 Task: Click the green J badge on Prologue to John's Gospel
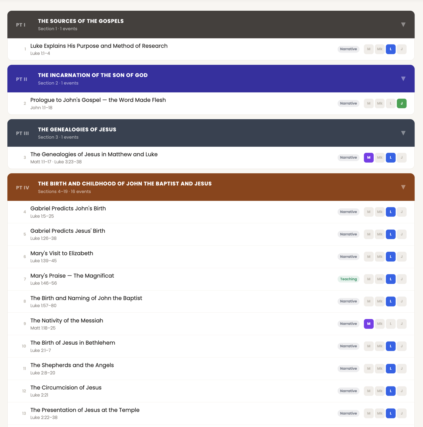402,103
